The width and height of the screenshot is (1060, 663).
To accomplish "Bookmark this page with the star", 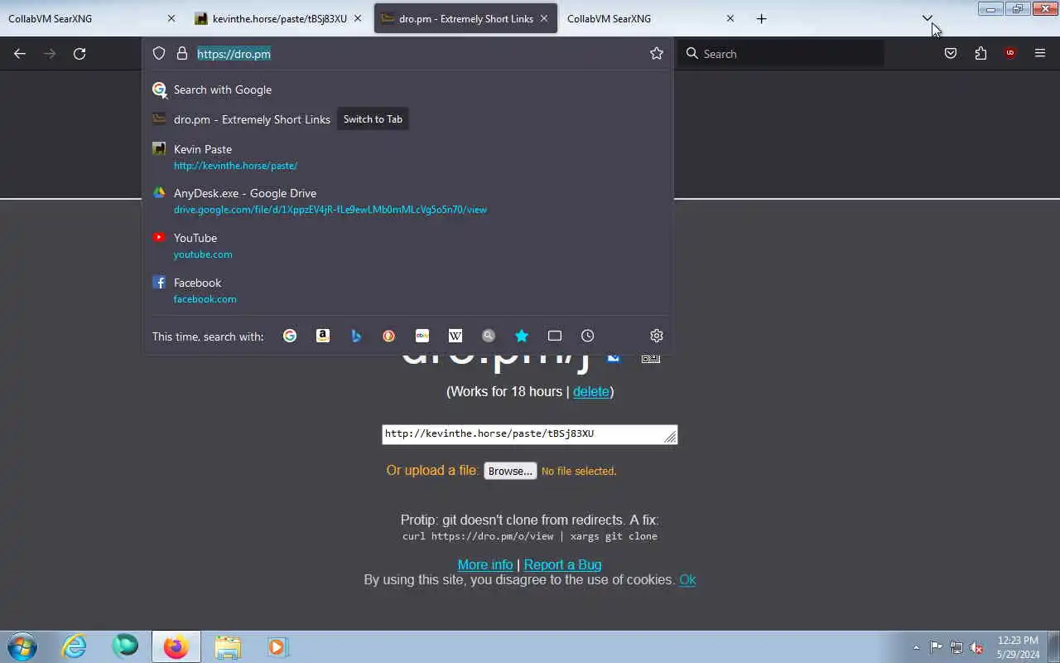I will 657,54.
